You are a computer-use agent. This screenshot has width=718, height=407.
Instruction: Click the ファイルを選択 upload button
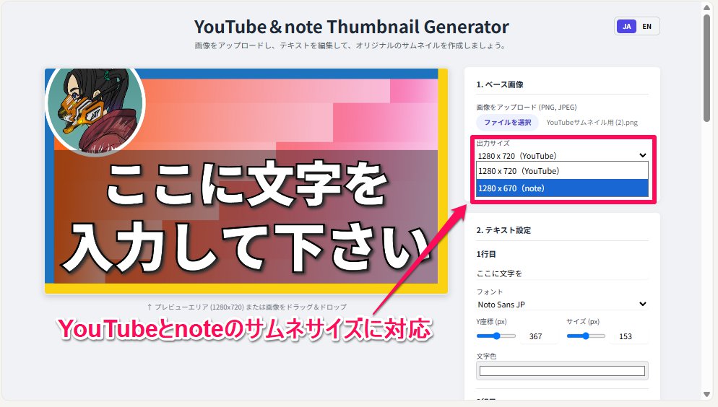coord(507,122)
